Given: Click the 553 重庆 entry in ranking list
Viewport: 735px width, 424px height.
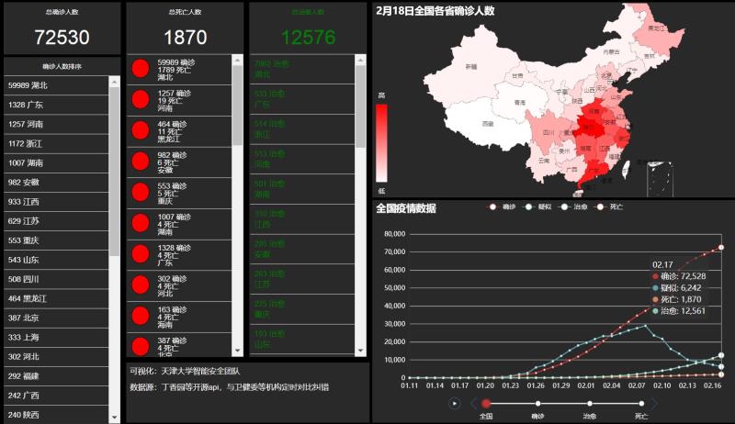Looking at the screenshot, I should (x=55, y=240).
